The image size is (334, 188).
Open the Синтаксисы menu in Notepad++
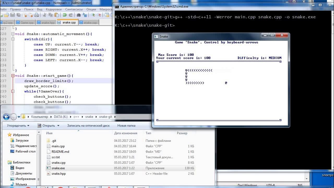74,9
